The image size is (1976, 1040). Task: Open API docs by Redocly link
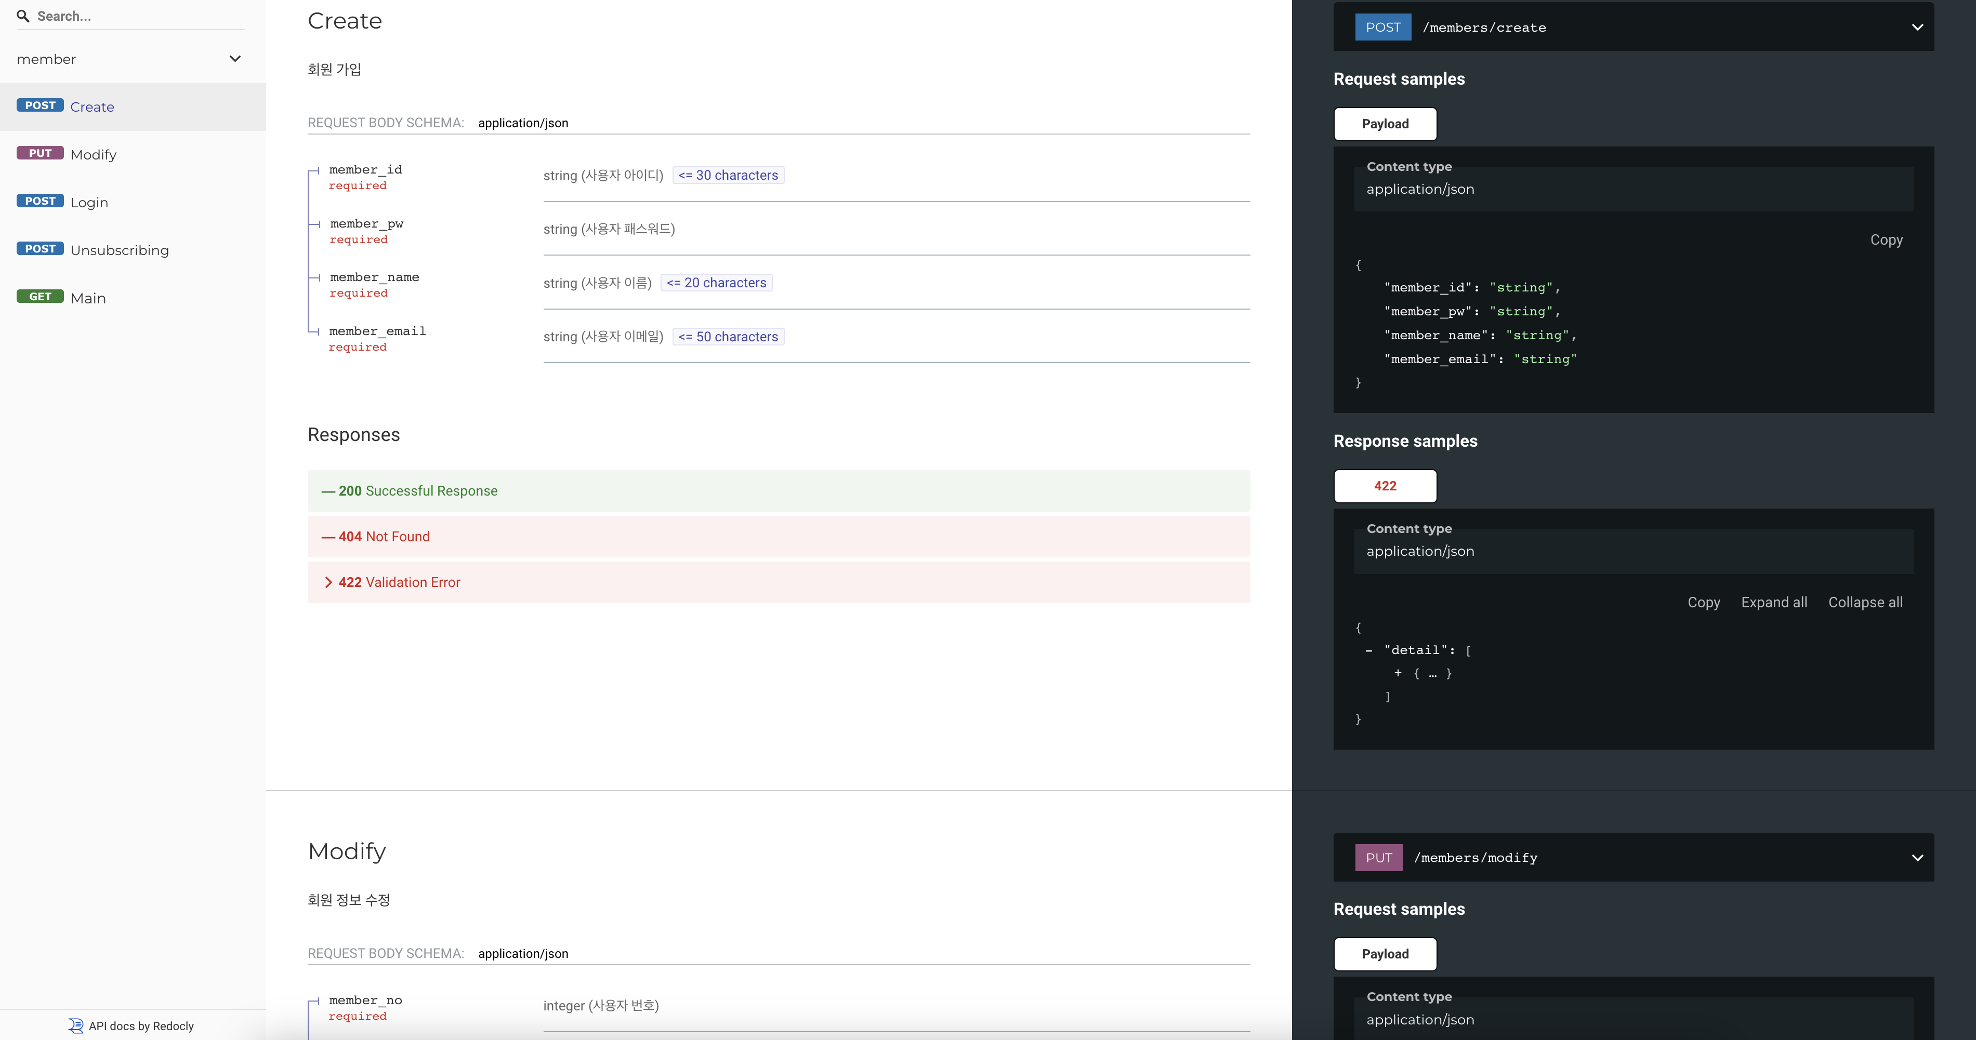point(141,1025)
